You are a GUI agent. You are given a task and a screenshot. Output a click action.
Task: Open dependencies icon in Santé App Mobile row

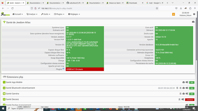(x=183, y=82)
